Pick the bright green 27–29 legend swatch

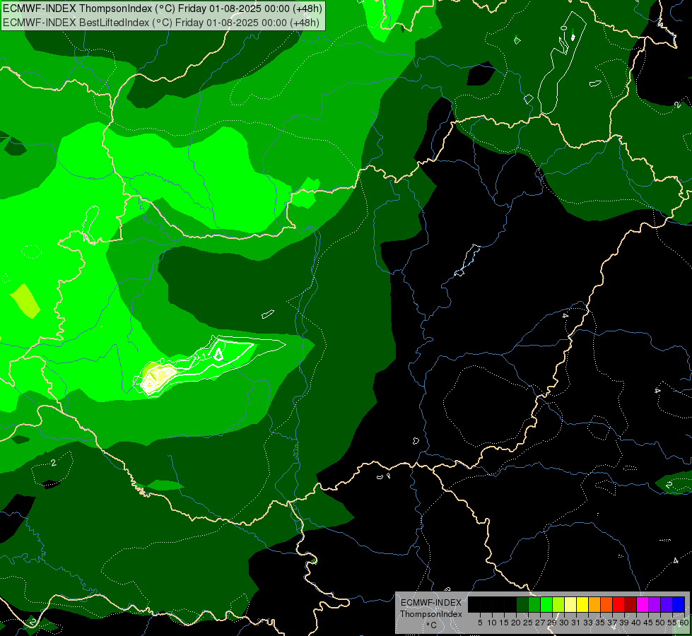click(546, 604)
